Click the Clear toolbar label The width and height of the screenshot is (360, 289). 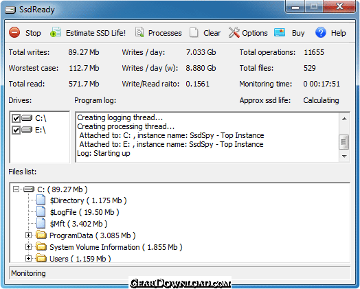[212, 33]
